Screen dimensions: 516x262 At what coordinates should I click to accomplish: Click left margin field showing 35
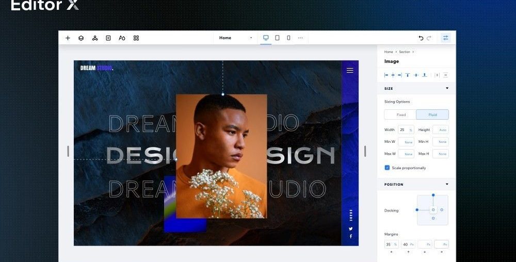click(x=391, y=244)
